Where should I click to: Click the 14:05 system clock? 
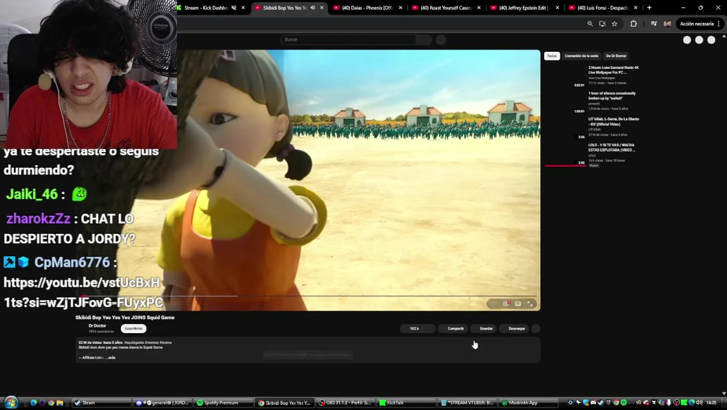click(711, 403)
